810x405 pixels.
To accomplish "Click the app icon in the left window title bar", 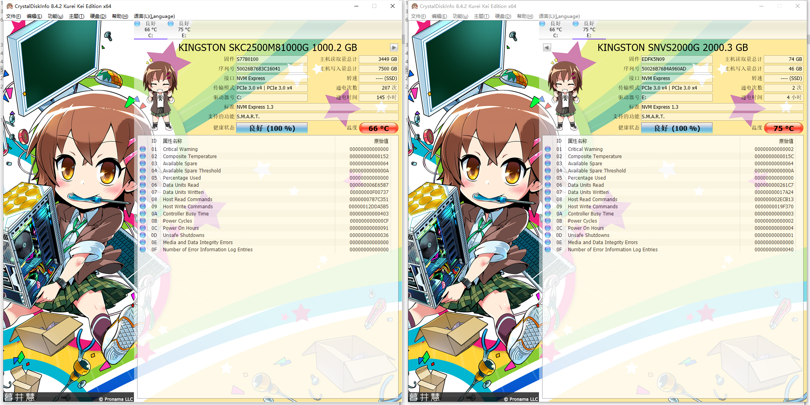I will [10, 6].
